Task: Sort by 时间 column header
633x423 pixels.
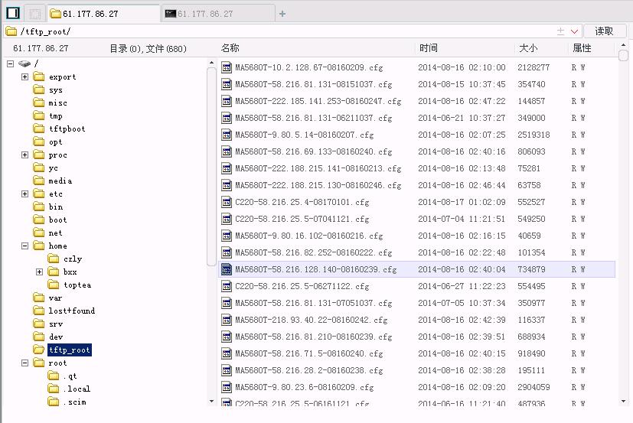Action: [429, 48]
